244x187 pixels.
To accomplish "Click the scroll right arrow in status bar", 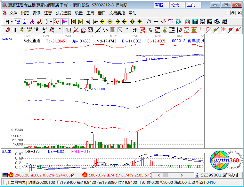I will [x=182, y=175].
